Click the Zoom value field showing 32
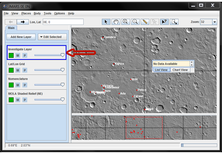 pos(206,22)
